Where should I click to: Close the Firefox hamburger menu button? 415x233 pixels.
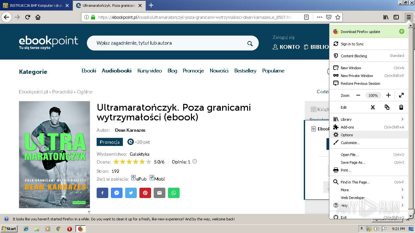(x=409, y=17)
